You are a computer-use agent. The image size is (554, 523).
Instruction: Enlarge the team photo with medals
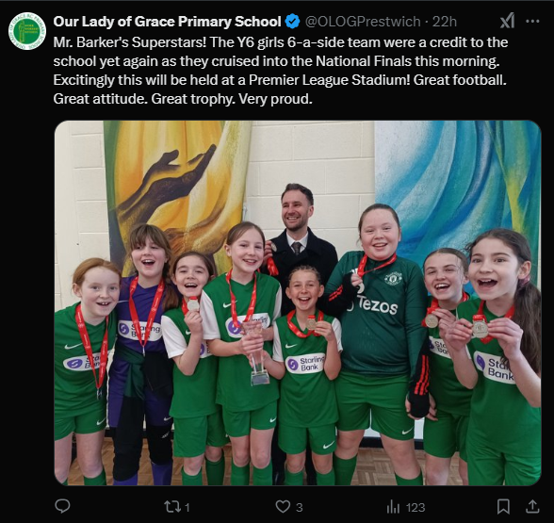[x=298, y=302]
